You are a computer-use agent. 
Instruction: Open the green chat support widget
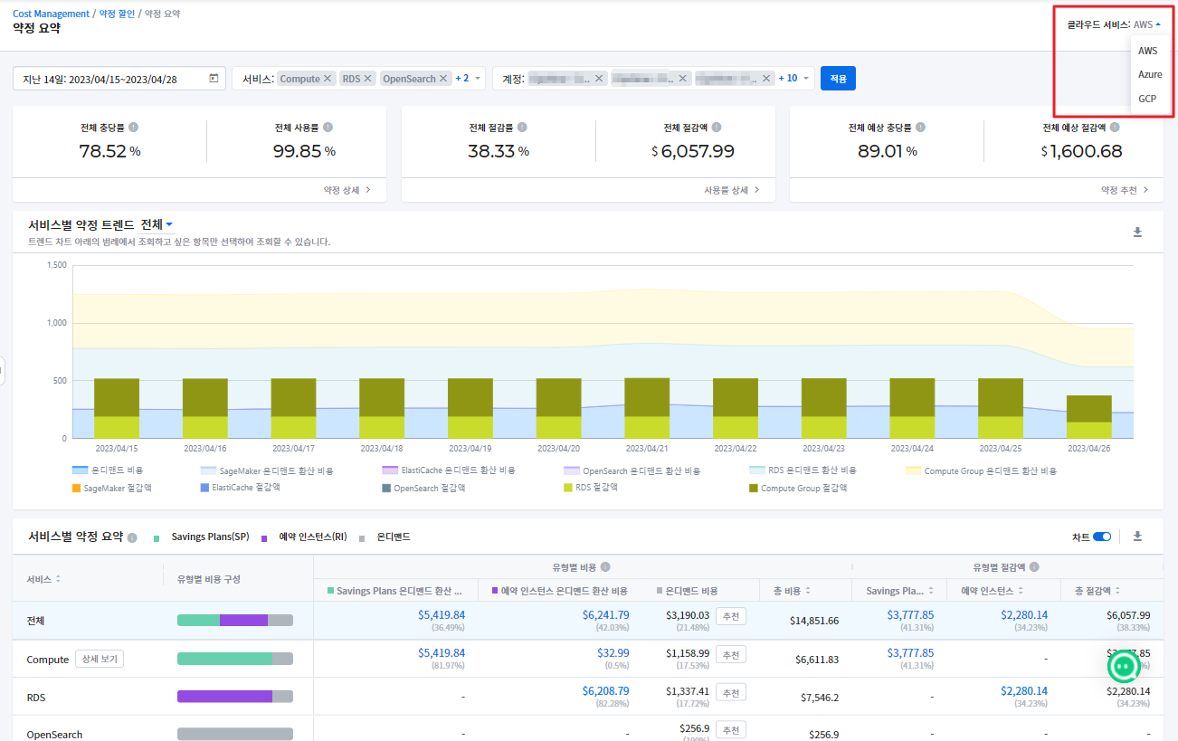1125,666
